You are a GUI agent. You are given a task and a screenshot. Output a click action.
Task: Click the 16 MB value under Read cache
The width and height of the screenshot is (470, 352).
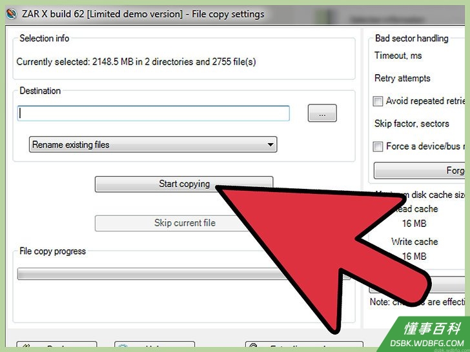[x=414, y=223]
